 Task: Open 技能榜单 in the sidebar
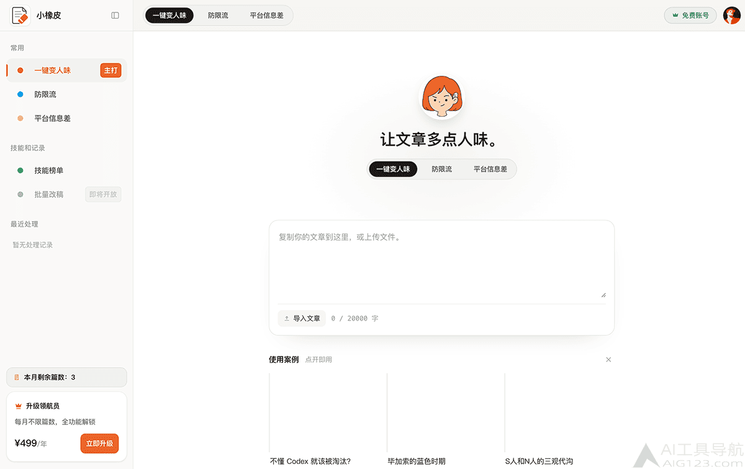pos(66,170)
